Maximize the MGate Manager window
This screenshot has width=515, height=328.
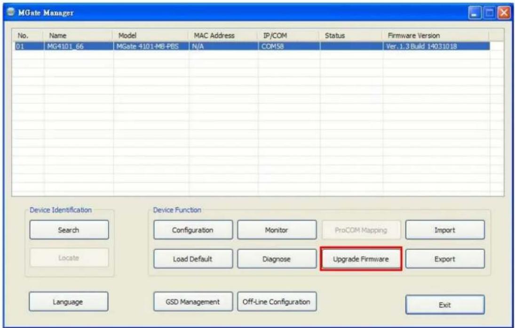[x=490, y=13]
